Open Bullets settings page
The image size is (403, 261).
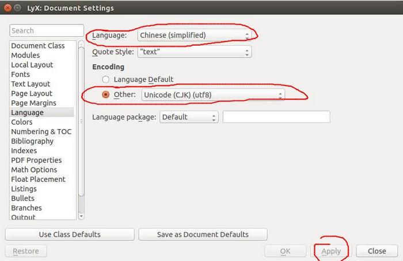[x=22, y=198]
